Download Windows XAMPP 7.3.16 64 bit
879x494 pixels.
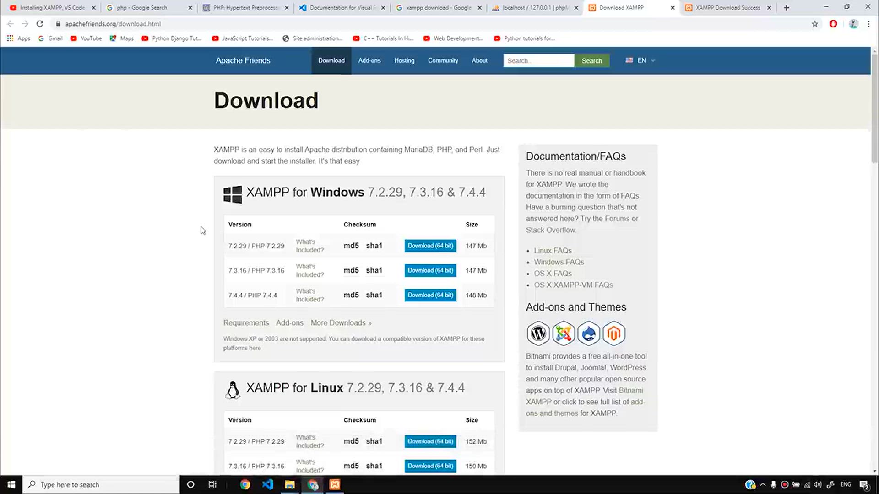430,270
